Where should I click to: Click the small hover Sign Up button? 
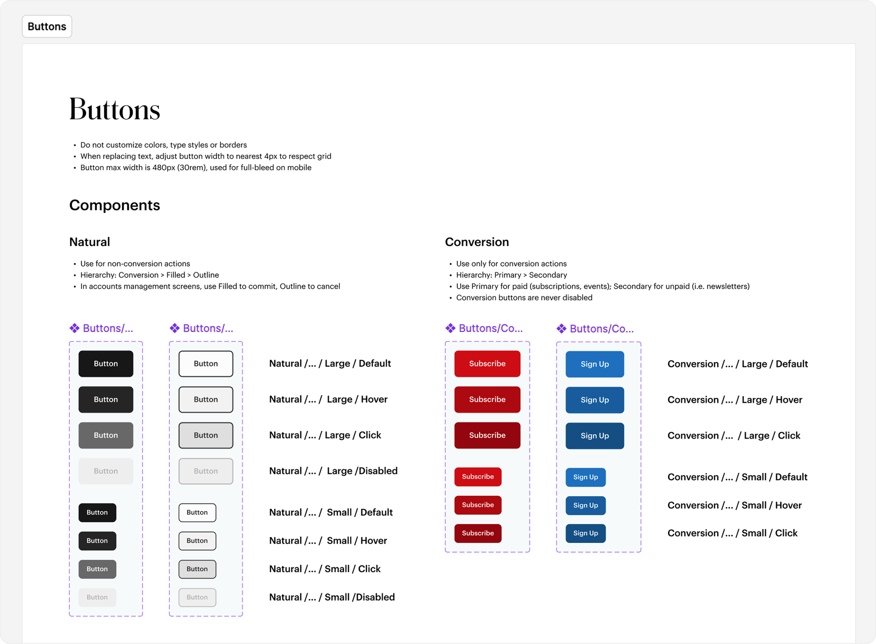[x=586, y=506]
